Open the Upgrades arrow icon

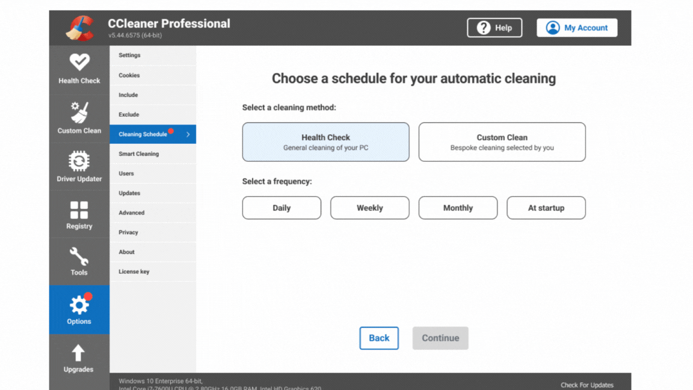point(78,353)
